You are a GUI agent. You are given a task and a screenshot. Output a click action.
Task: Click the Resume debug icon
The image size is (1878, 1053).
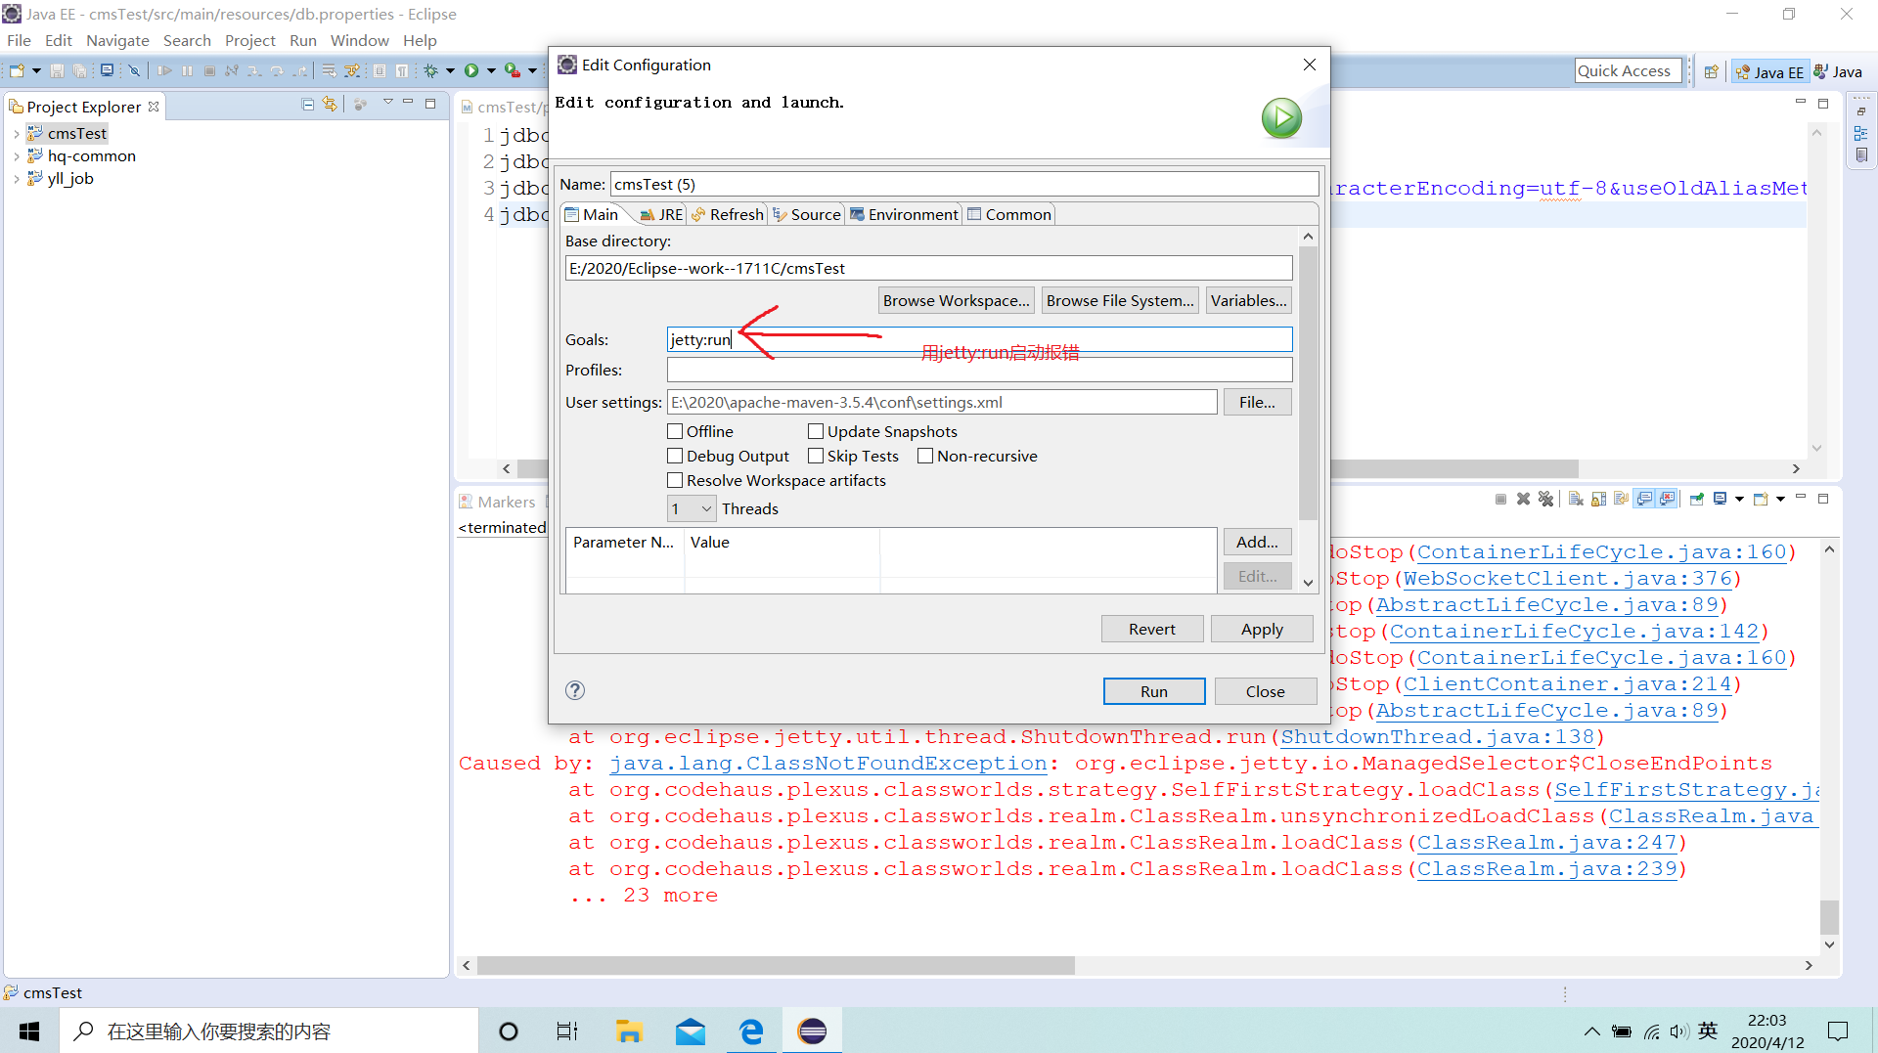point(164,70)
